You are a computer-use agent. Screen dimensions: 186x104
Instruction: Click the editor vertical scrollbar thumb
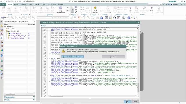138,88
